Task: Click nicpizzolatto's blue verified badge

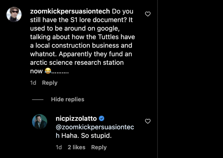Action: click(x=101, y=118)
